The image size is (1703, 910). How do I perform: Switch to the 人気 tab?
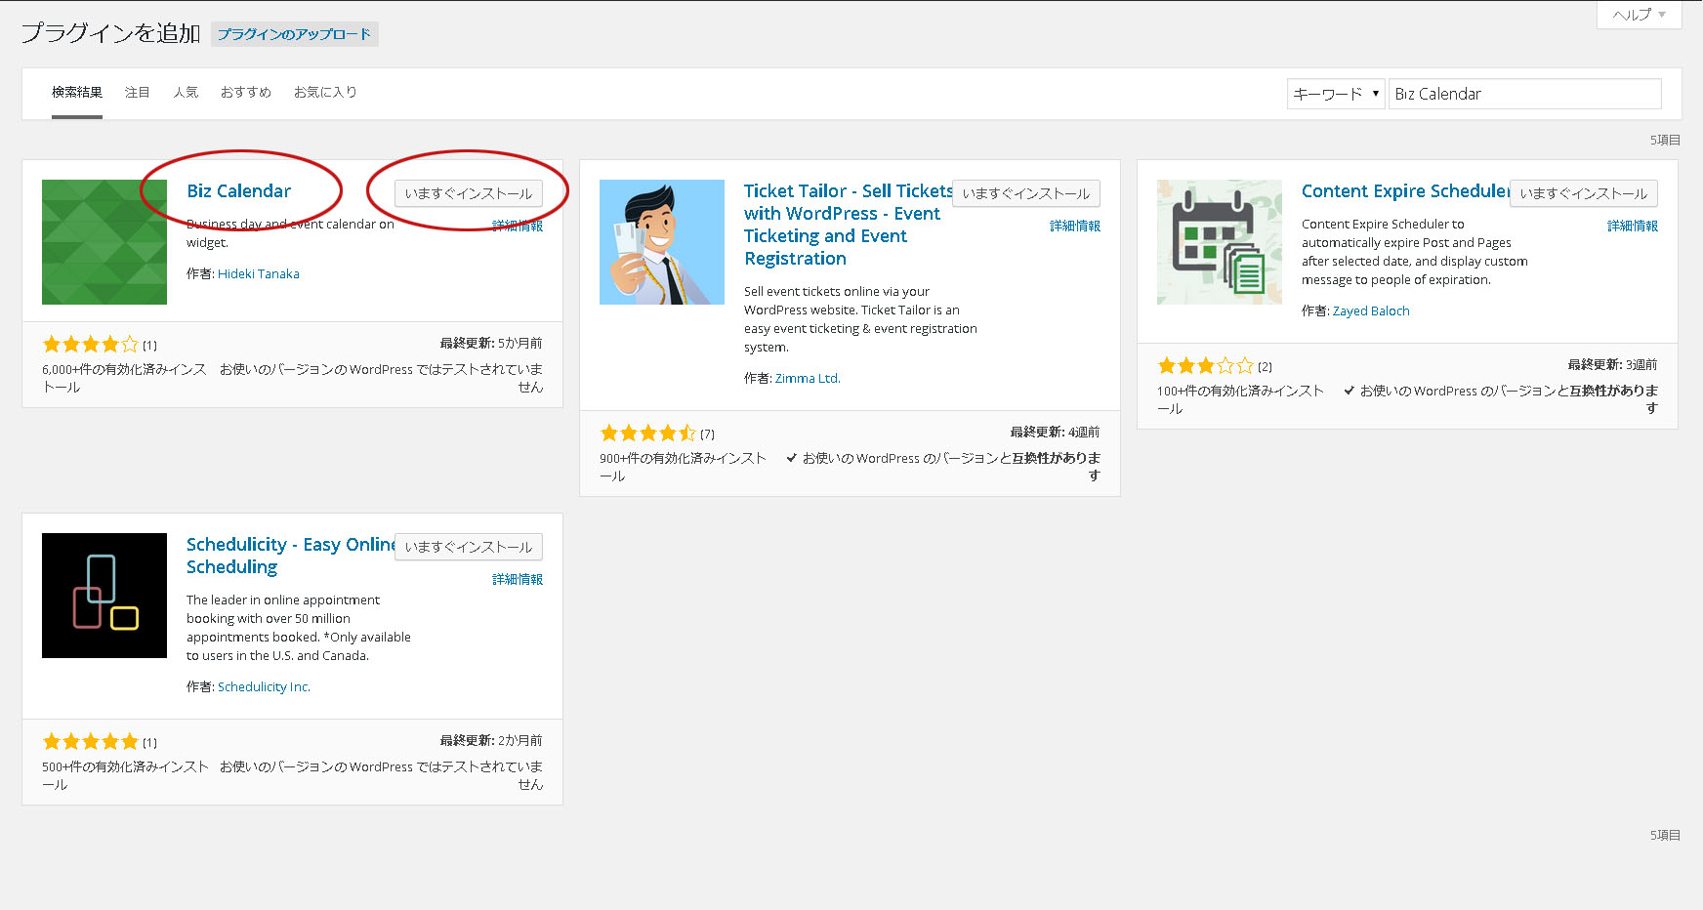pyautogui.click(x=186, y=92)
